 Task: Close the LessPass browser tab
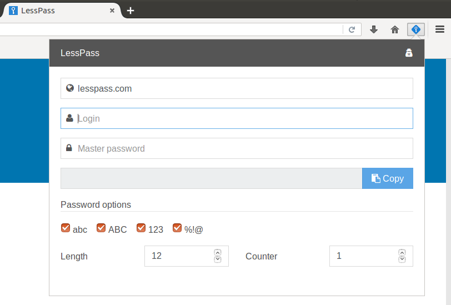[112, 11]
